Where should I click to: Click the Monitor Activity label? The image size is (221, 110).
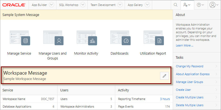click(x=86, y=54)
